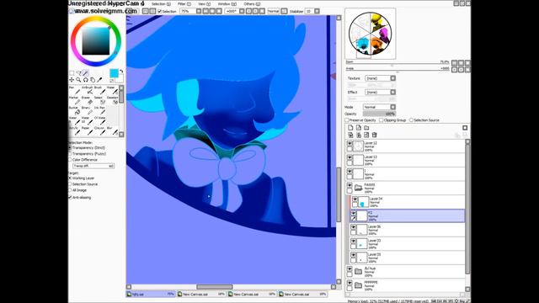The width and height of the screenshot is (539, 303).
Task: Toggle the Anti-aliasing checkbox
Action: click(70, 197)
